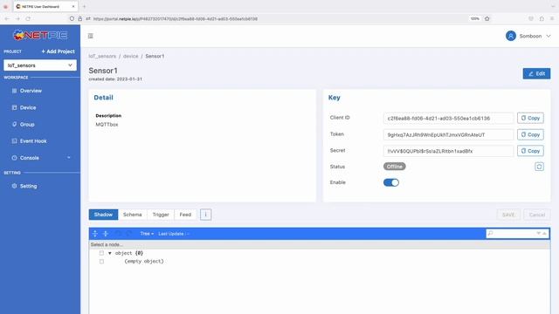
Task: Click the NETPIE logo
Action: (40, 35)
